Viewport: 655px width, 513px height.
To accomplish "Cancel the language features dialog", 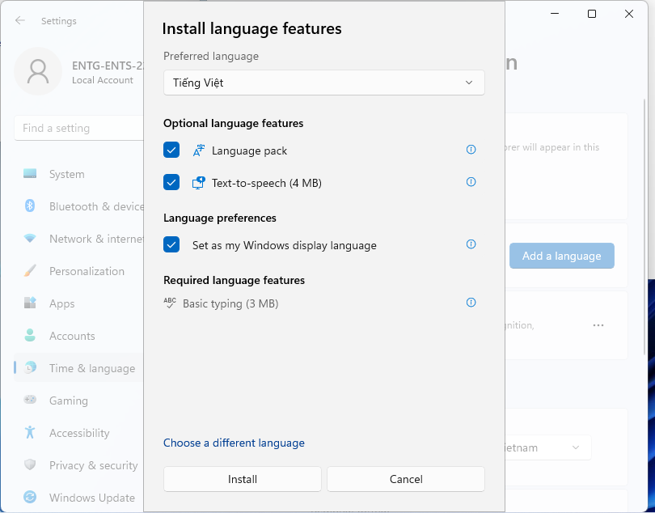I will 406,479.
